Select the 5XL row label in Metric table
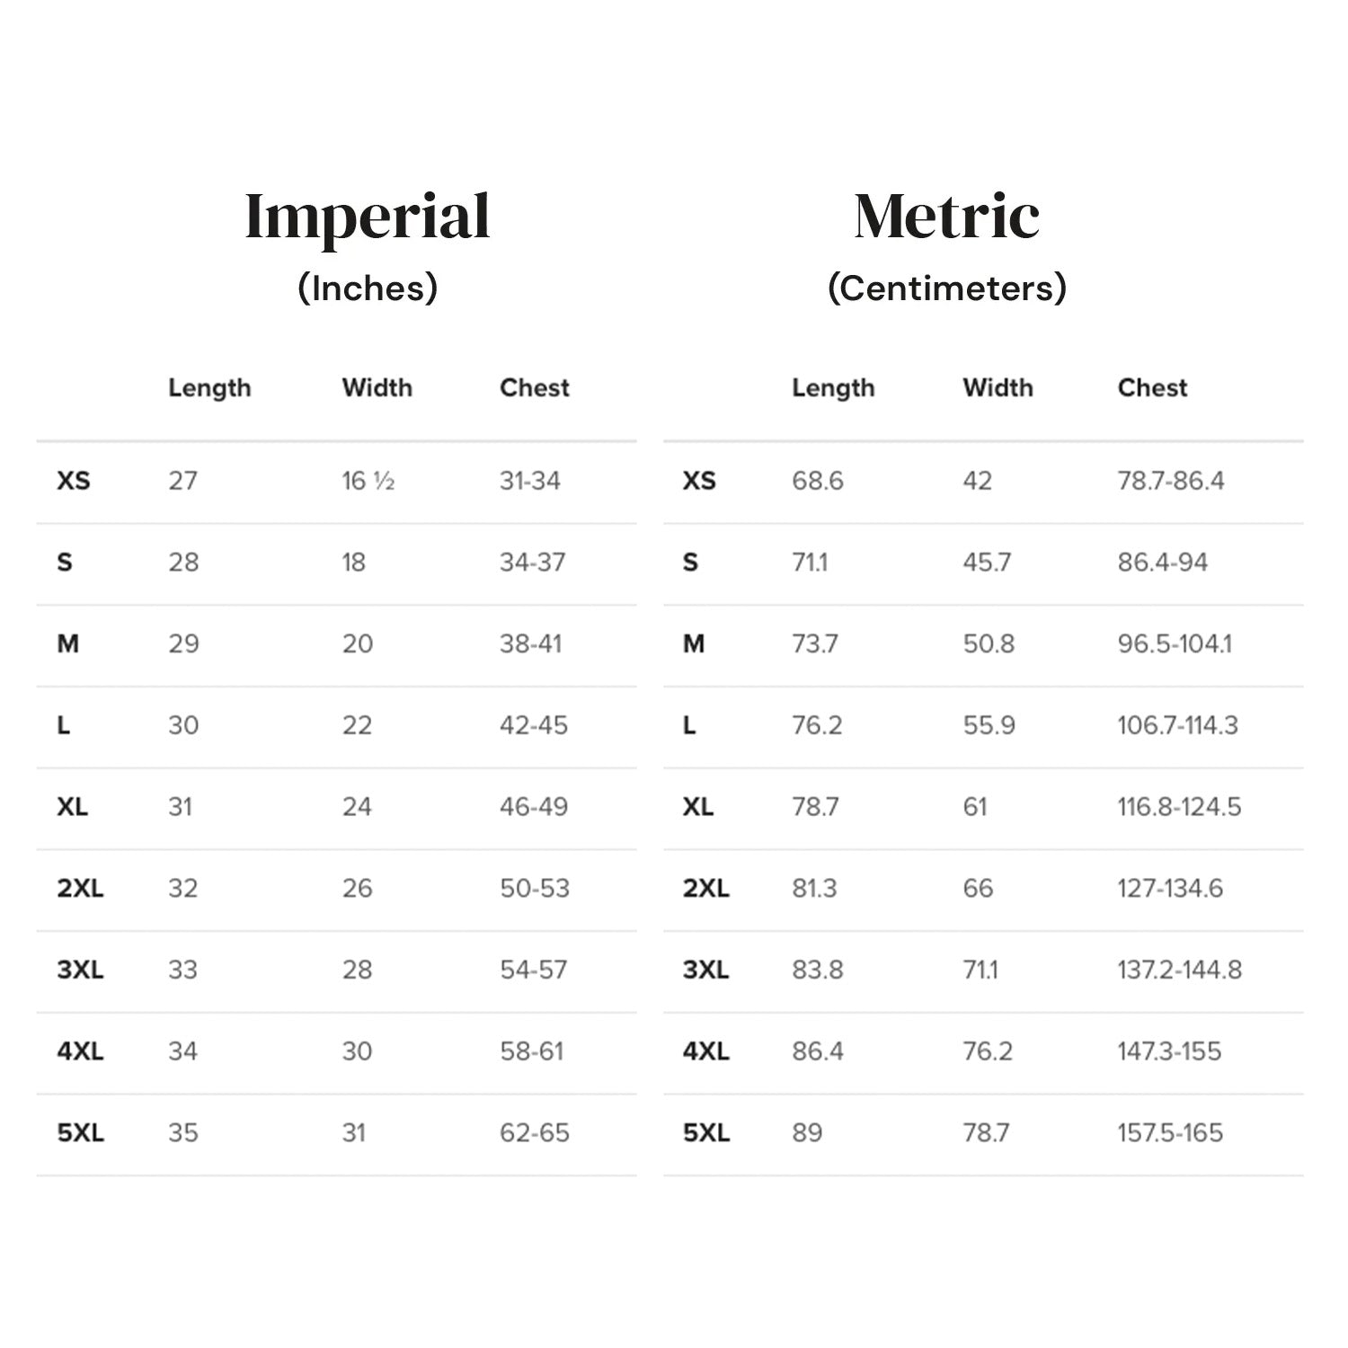Viewport: 1348px width, 1348px height. coord(705,1133)
